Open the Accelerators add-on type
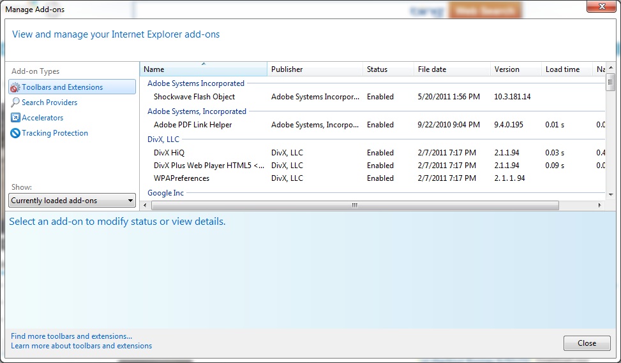 [x=42, y=118]
